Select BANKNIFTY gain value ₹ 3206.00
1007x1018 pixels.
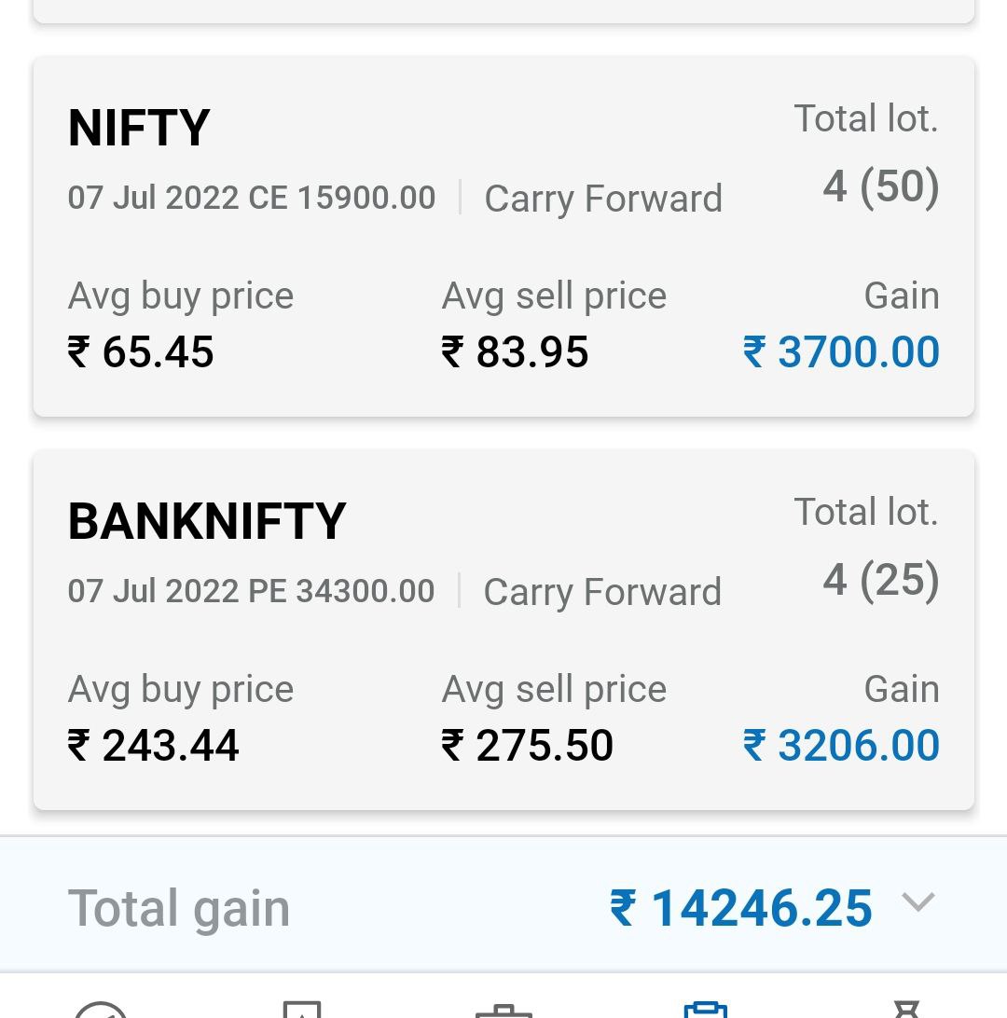841,746
